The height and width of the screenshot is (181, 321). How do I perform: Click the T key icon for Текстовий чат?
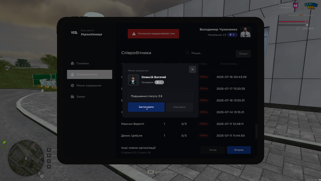click(x=49, y=166)
